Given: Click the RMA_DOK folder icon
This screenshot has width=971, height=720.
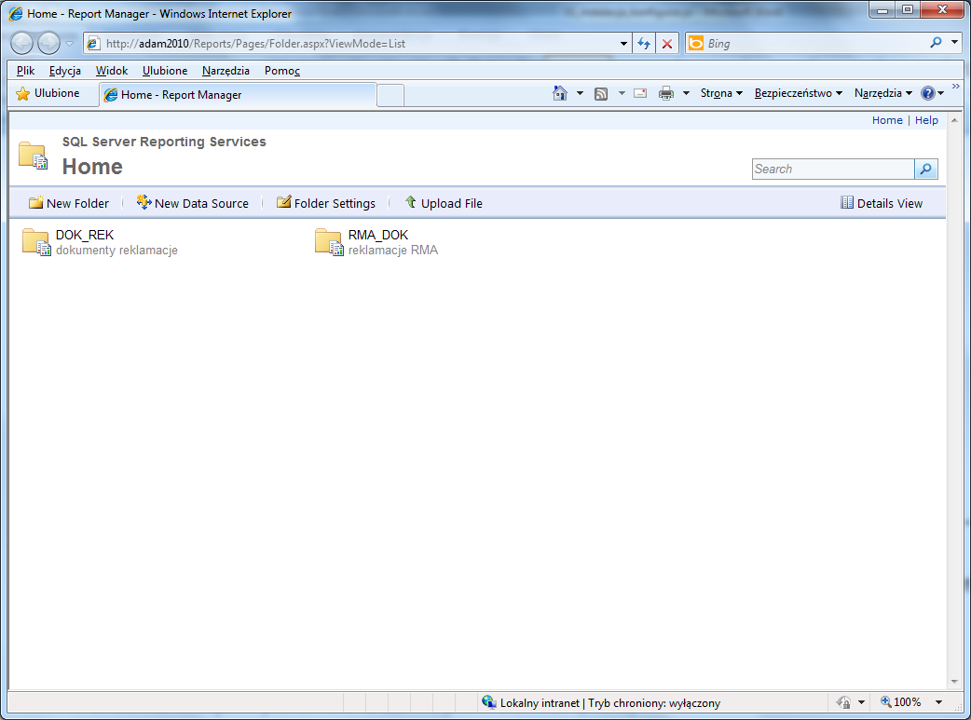Looking at the screenshot, I should (x=329, y=242).
